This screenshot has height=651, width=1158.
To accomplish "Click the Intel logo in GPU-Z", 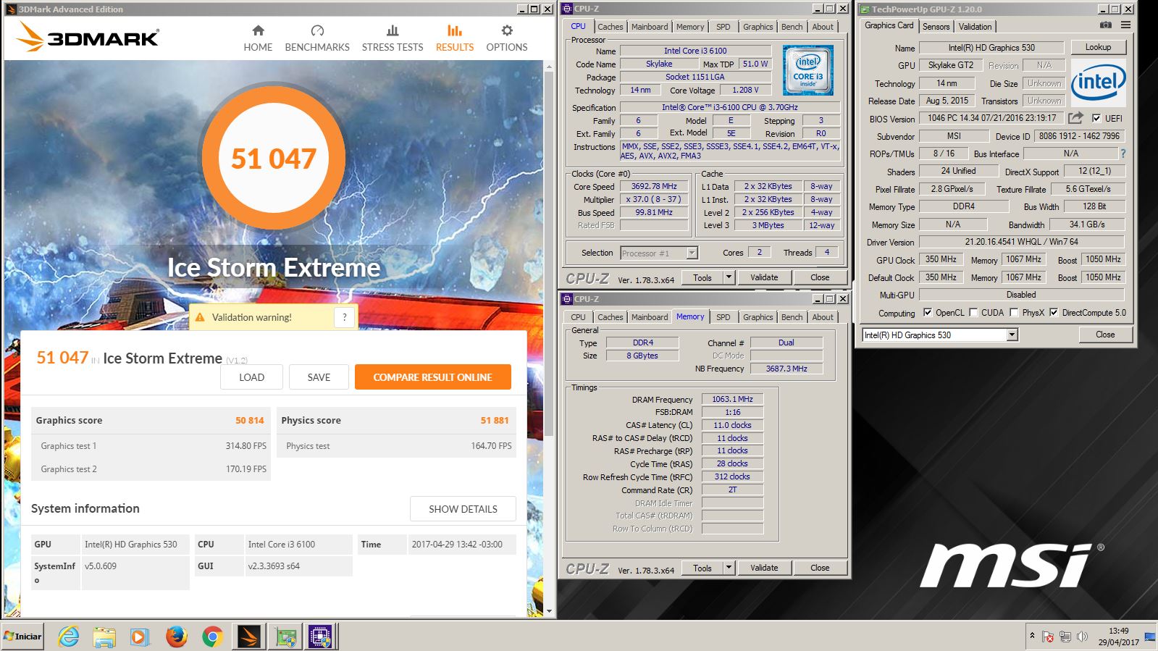I will point(1098,82).
